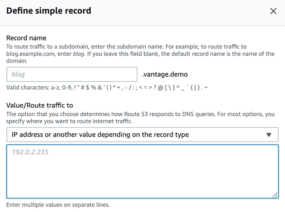Click the 'Record name' label
Image resolution: width=285 pixels, height=212 pixels.
pyautogui.click(x=26, y=38)
